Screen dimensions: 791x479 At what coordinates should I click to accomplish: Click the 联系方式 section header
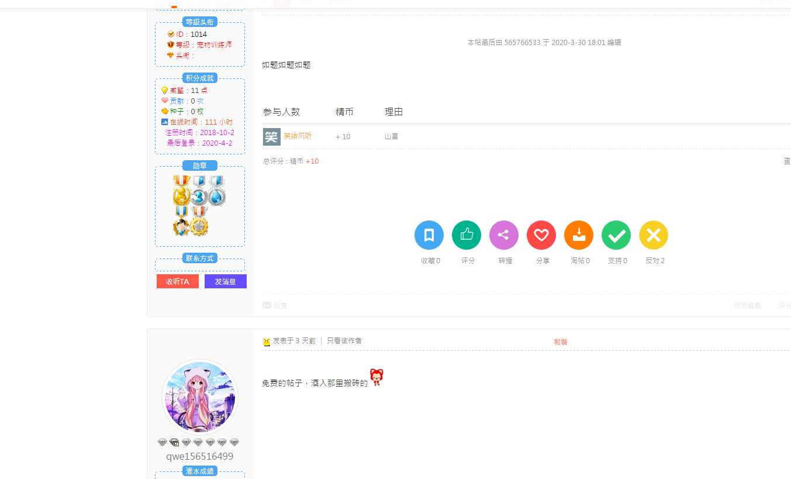(200, 258)
